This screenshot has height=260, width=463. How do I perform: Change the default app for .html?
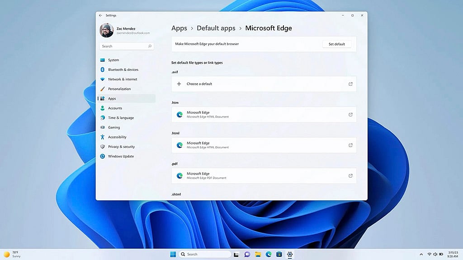point(264,145)
